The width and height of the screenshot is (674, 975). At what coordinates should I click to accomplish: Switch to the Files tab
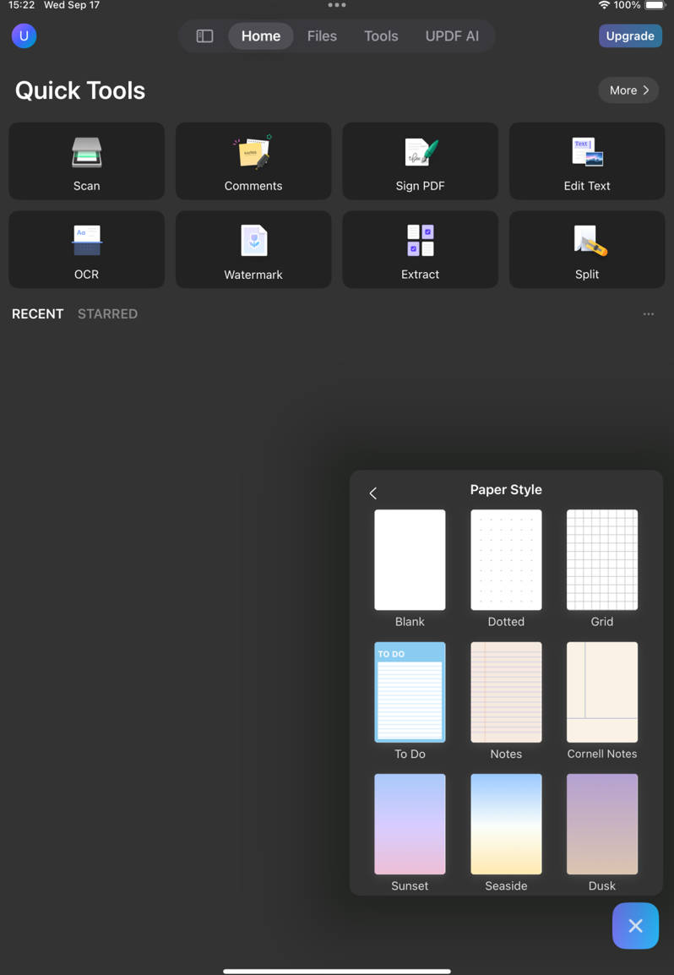point(322,36)
